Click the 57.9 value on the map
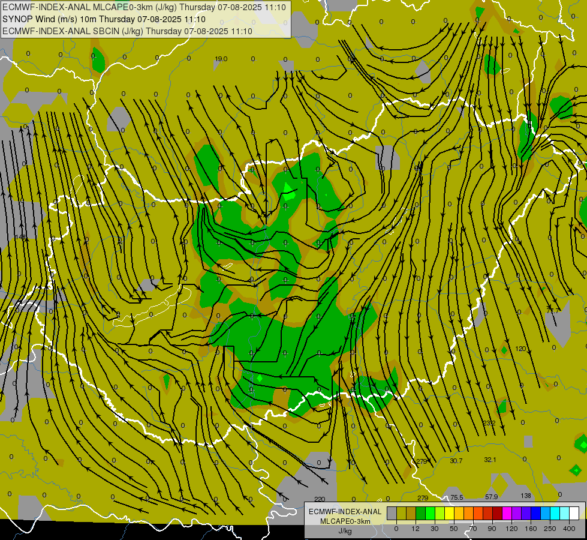The height and width of the screenshot is (540, 587). pos(491,497)
